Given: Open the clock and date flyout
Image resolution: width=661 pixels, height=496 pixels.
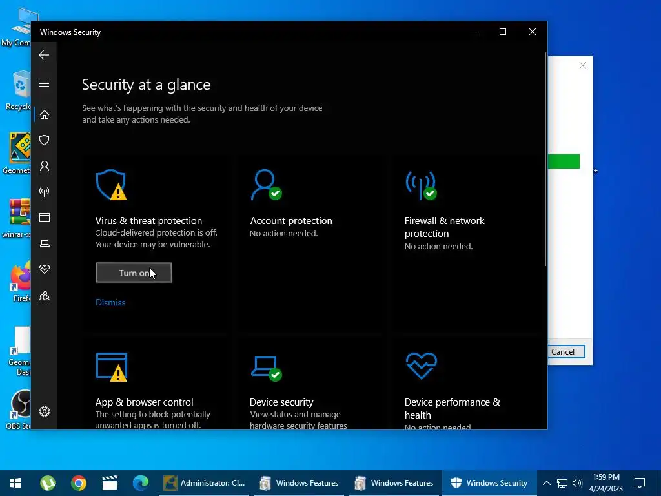Looking at the screenshot, I should pyautogui.click(x=606, y=483).
